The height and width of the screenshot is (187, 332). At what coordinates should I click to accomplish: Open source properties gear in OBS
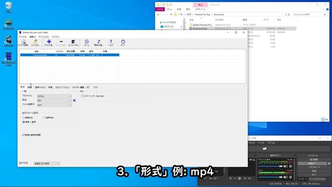pyautogui.click(x=240, y=179)
